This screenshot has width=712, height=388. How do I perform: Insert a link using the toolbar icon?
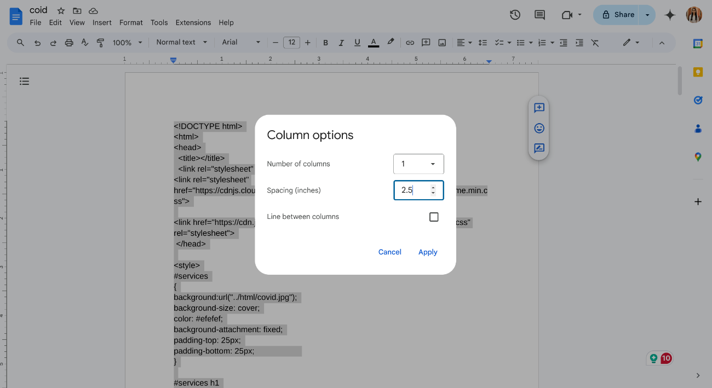[x=410, y=42]
